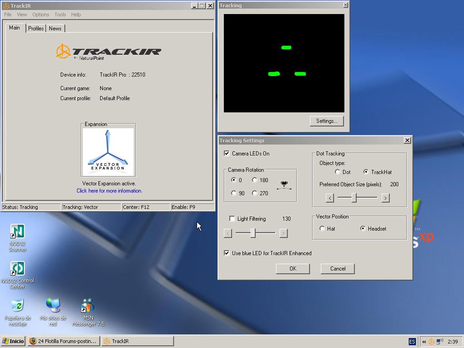Click the Vector Expansion image

coord(108,151)
